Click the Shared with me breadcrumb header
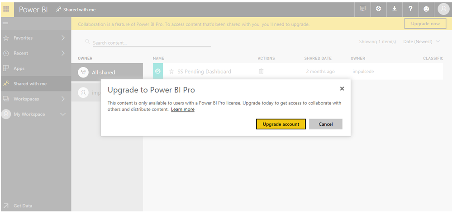452x215 pixels. (76, 9)
